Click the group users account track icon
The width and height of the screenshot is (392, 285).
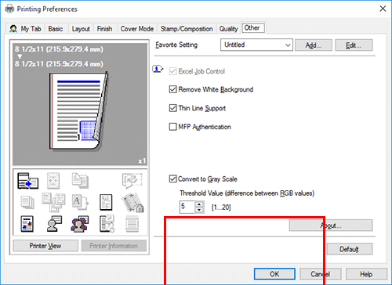[80, 224]
